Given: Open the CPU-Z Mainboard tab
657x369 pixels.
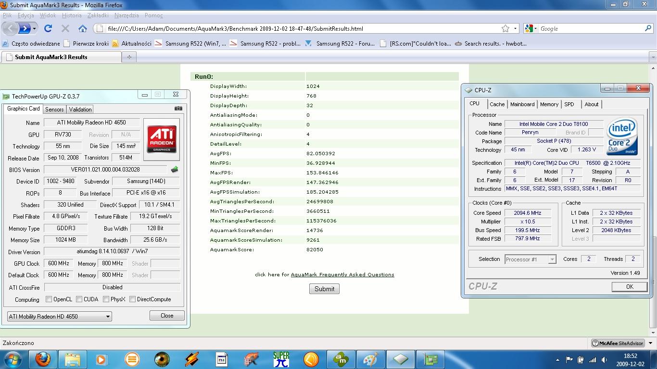Looking at the screenshot, I should point(522,104).
